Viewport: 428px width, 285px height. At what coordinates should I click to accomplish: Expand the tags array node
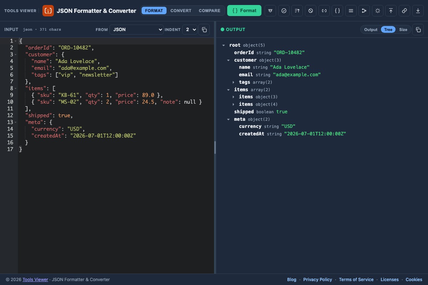[234, 82]
